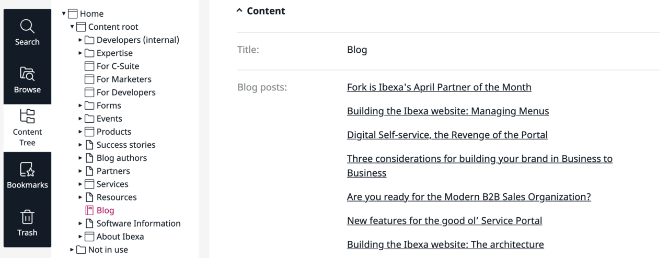Collapse the Content section chevron
The width and height of the screenshot is (669, 258).
pos(239,10)
